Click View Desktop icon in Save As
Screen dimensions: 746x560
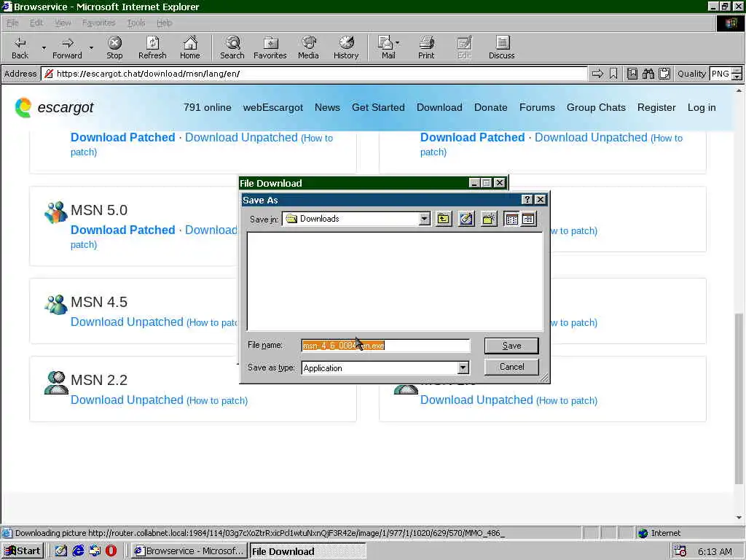point(466,219)
